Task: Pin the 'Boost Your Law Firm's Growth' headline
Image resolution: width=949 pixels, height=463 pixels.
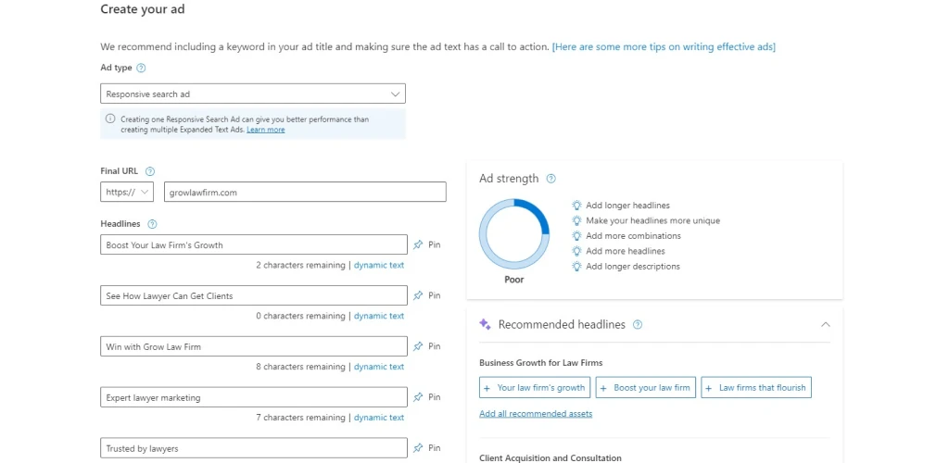Action: [426, 244]
